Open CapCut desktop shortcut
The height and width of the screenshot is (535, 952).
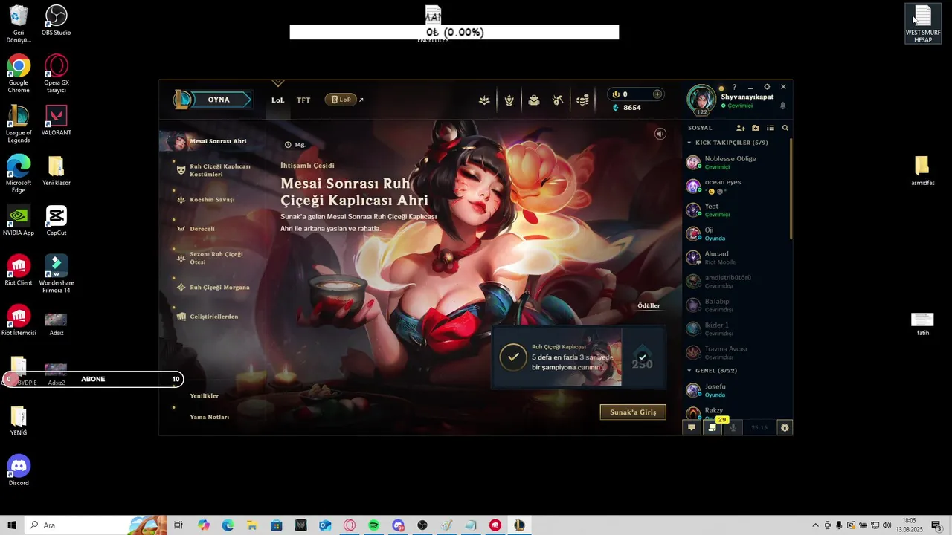57,221
